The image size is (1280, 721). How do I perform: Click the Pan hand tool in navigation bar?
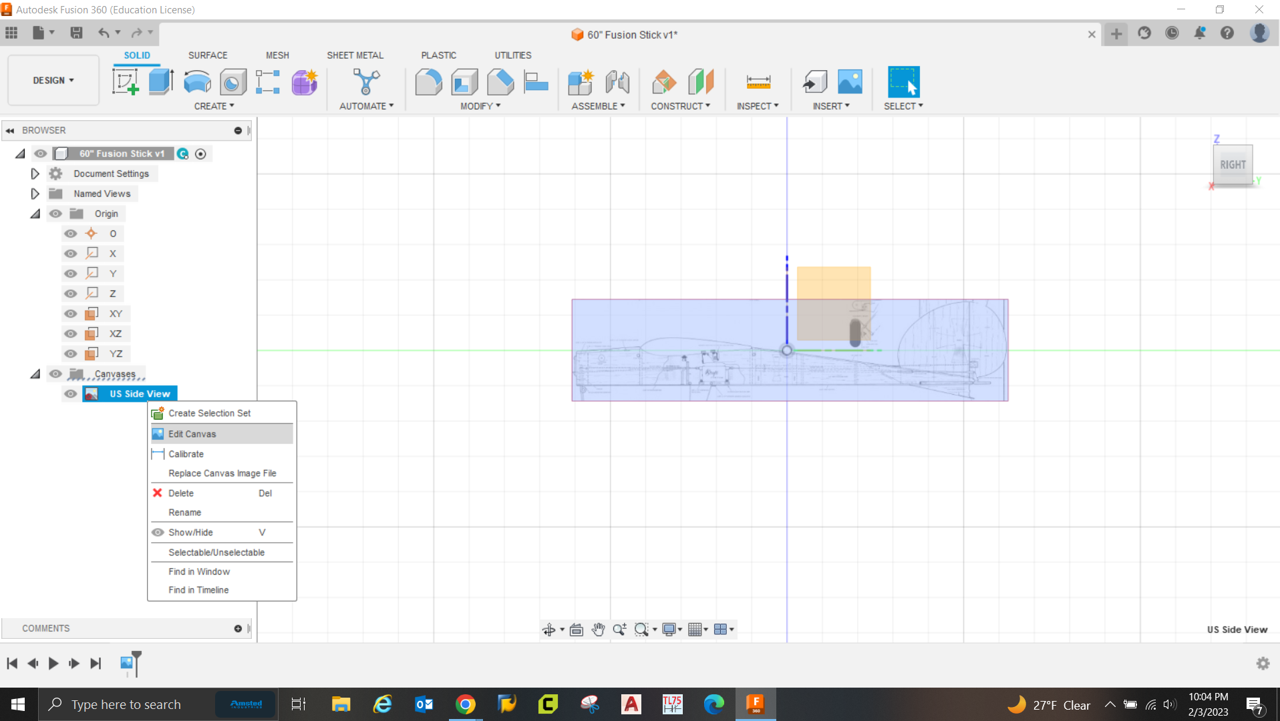pos(598,630)
